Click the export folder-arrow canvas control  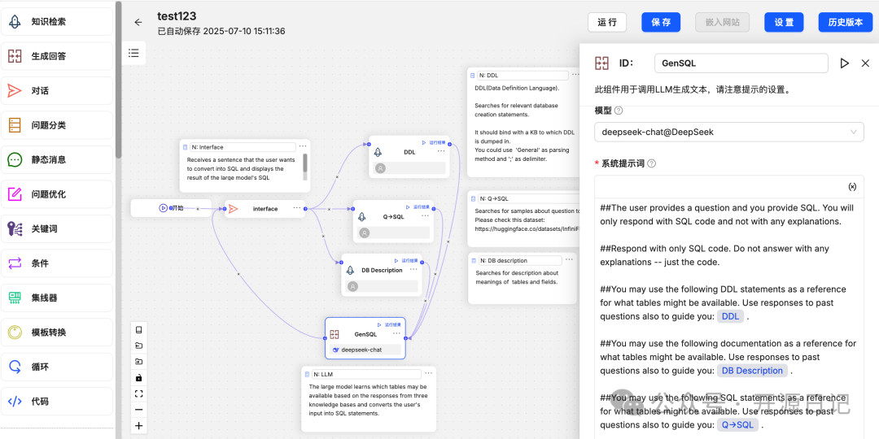(139, 362)
